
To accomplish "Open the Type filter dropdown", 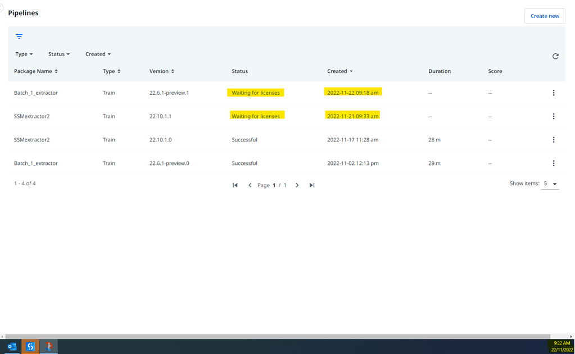I will 24,54.
